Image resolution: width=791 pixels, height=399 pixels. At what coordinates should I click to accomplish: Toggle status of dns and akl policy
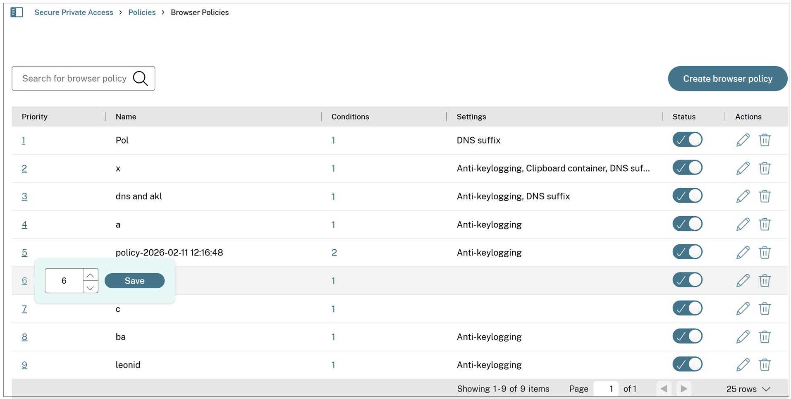point(687,196)
